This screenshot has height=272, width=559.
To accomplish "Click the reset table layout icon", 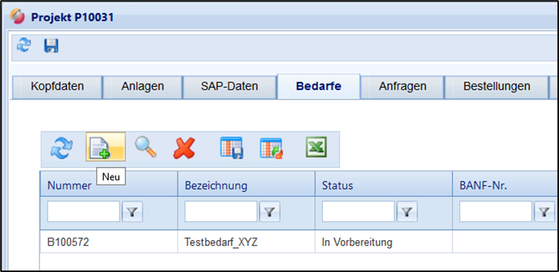I will (x=271, y=148).
